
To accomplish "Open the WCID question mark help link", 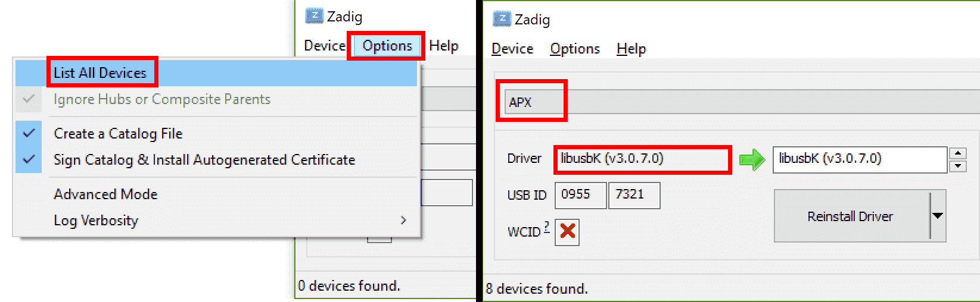I will [547, 227].
